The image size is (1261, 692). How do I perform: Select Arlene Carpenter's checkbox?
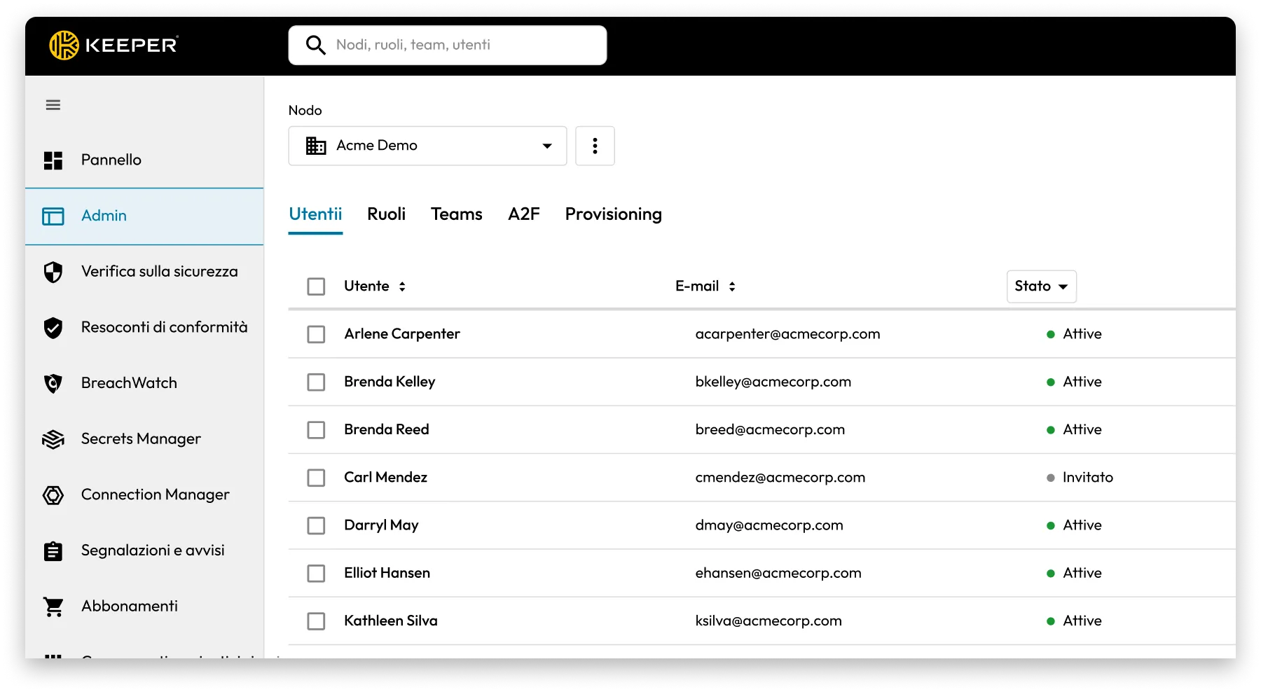pos(316,334)
